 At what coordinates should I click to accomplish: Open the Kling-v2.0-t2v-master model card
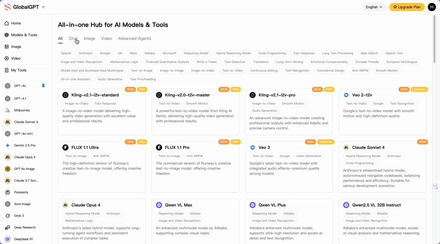(195, 112)
